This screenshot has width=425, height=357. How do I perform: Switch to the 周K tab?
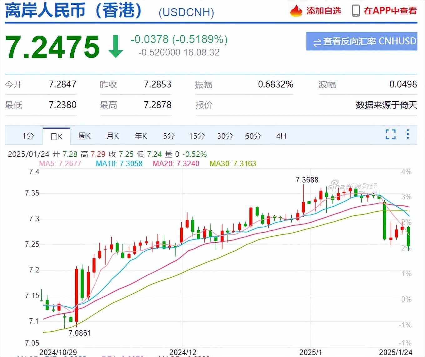[84, 136]
